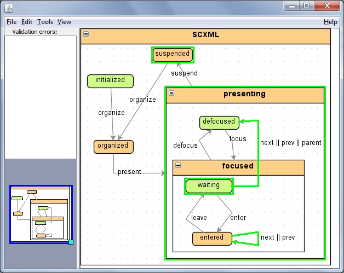Collapse the focused state container
This screenshot has width=344, height=273.
pyautogui.click(x=178, y=165)
